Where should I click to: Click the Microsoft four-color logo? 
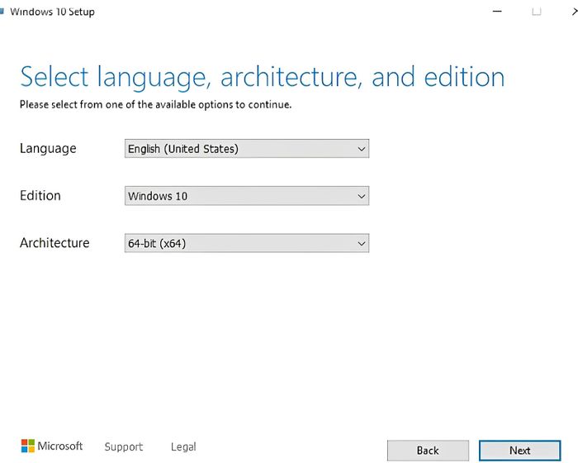coord(27,446)
